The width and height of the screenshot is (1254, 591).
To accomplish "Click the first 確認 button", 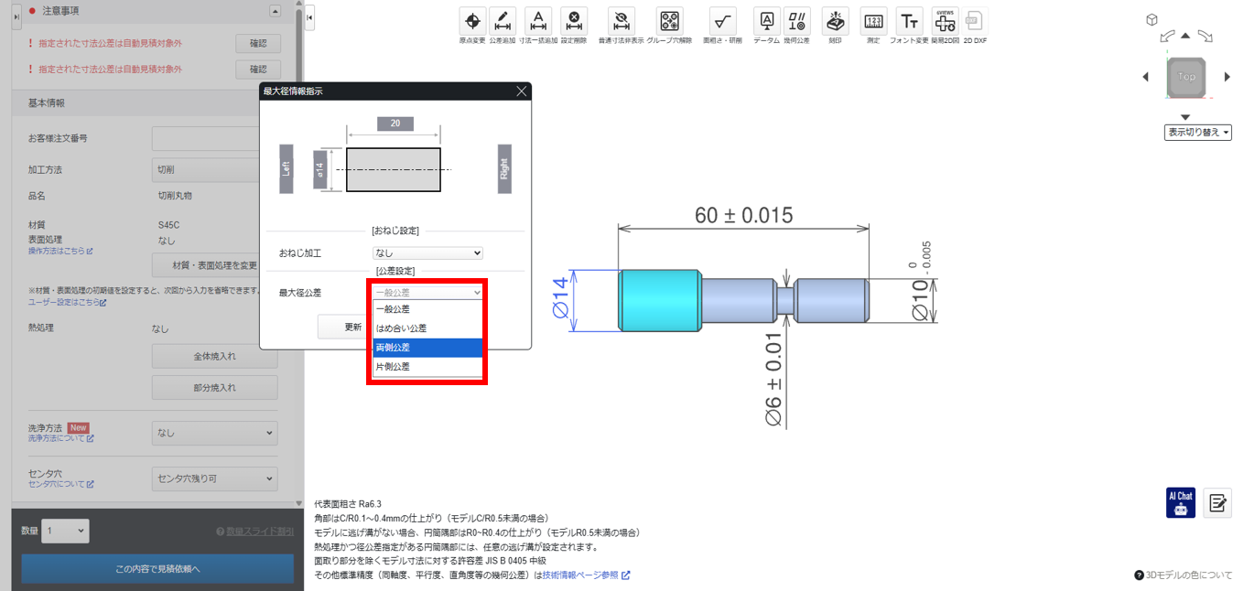I will tap(258, 43).
